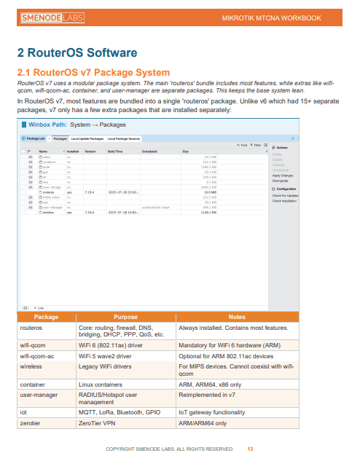Click the 'wifi-qcom-ac' table cell
Screen dimensions: 360x469
(x=47, y=356)
